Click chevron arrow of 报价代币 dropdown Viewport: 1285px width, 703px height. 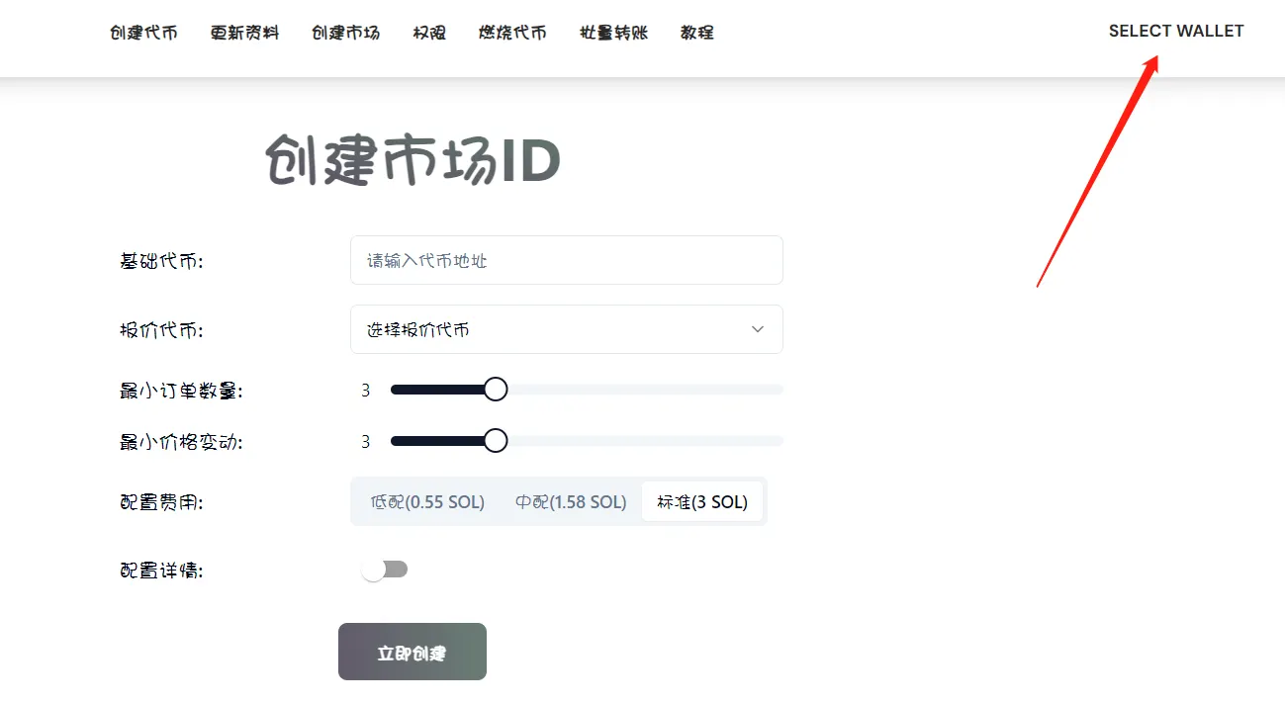click(x=758, y=329)
